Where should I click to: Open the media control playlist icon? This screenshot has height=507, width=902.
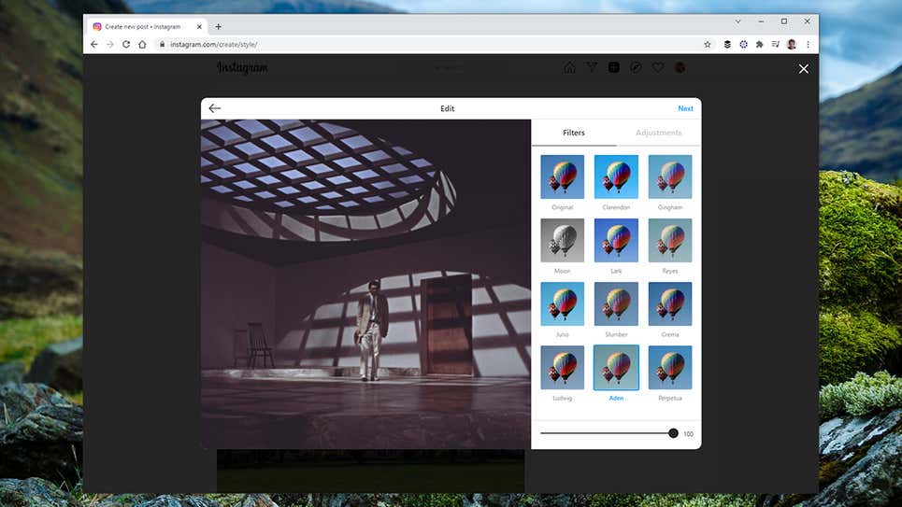pyautogui.click(x=776, y=44)
